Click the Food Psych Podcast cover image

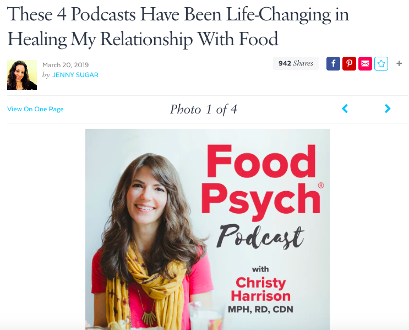coord(208,229)
